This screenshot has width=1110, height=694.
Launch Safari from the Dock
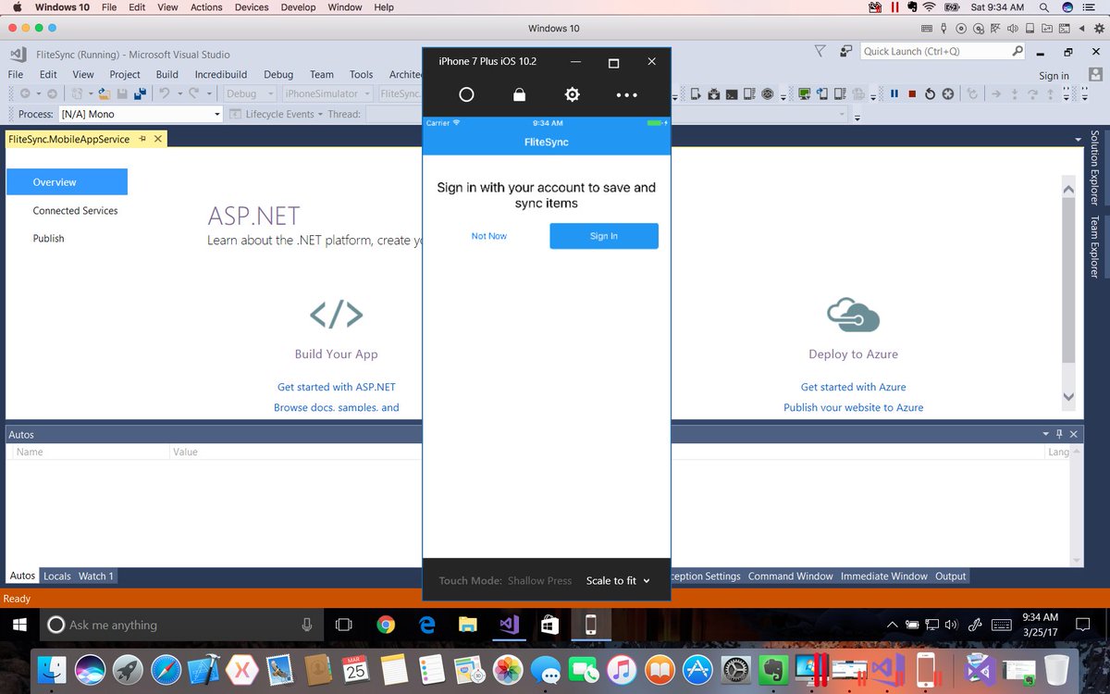(166, 668)
